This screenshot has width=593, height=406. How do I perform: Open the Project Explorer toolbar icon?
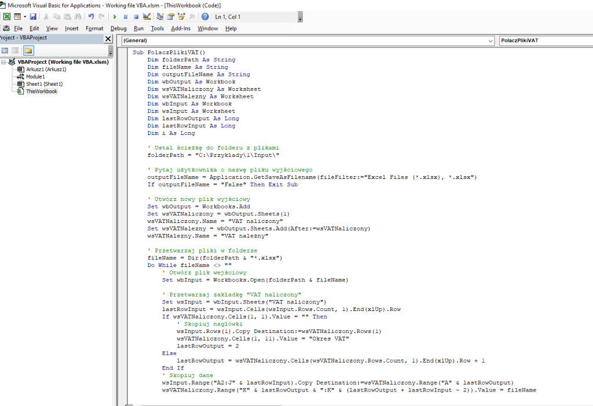tap(159, 17)
